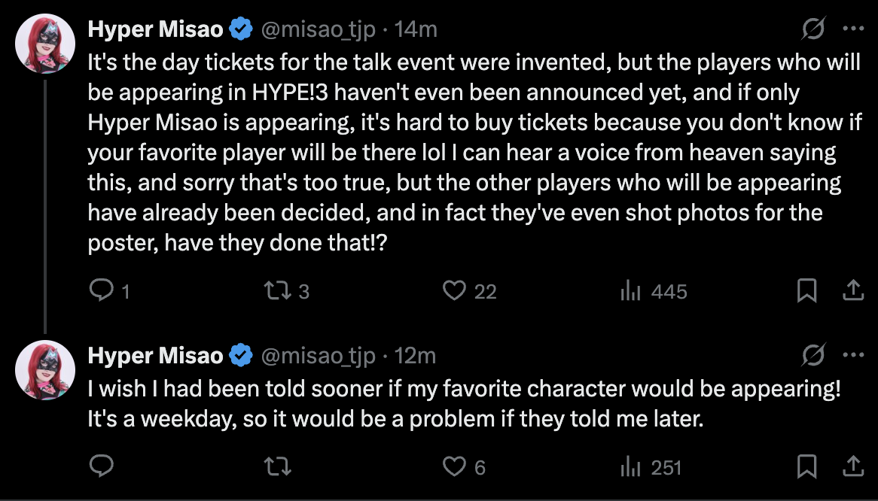Open the 12m timestamp of second tweet
This screenshot has height=501, width=878.
click(x=416, y=355)
